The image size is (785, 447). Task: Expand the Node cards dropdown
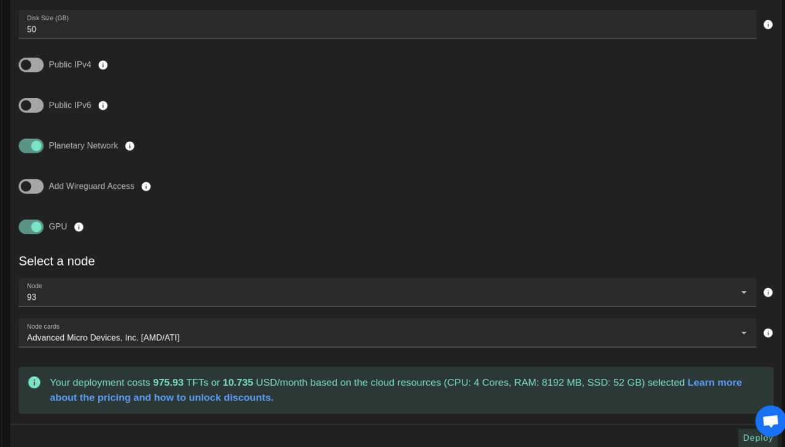tap(744, 332)
